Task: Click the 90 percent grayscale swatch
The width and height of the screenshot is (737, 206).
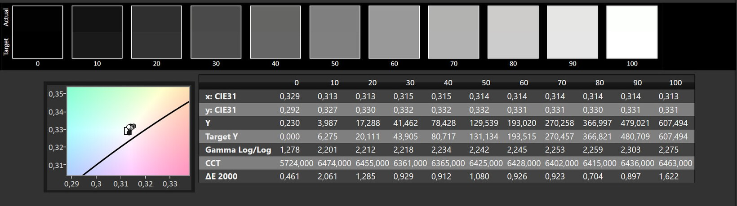Action: 573,32
